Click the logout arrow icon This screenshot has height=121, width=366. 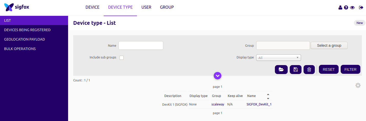coord(361,8)
